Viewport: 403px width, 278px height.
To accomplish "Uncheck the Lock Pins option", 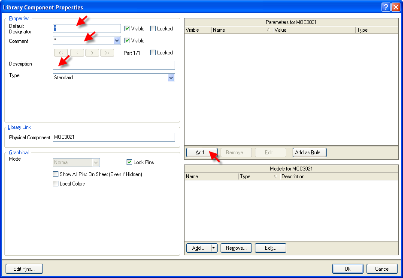I will tap(129, 162).
